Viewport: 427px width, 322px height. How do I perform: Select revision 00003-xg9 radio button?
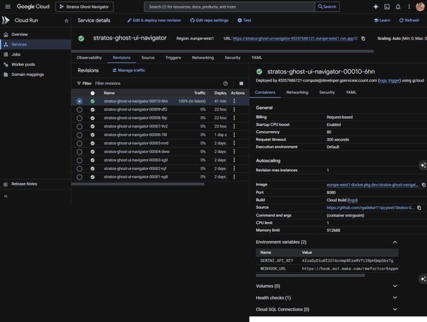click(x=79, y=160)
